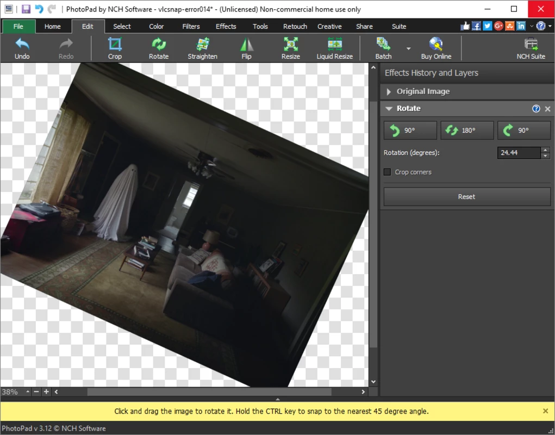Screen dimensions: 555x435
Task: Rotate 90° counterclockwise
Action: (x=410, y=130)
